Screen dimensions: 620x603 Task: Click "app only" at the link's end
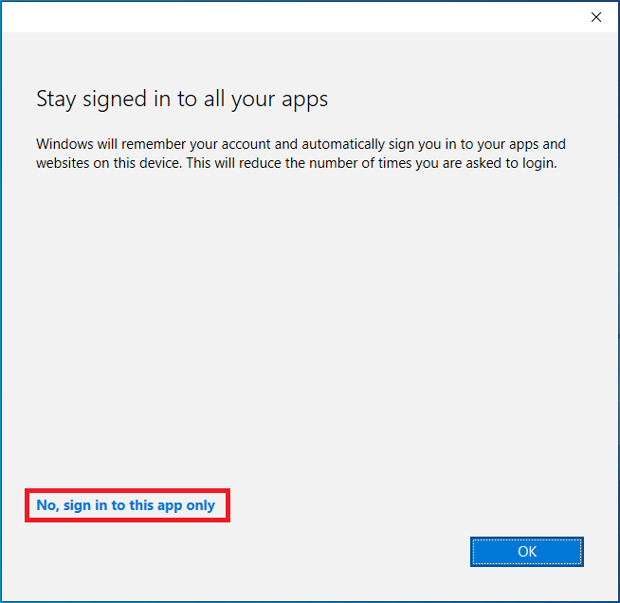(186, 505)
